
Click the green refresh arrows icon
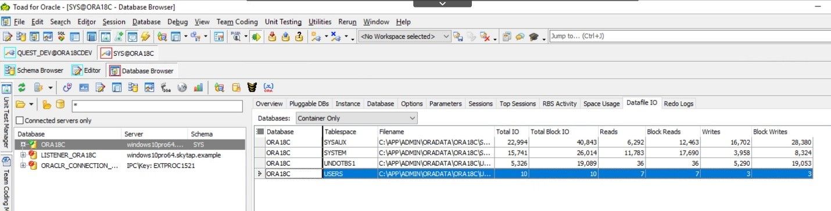(x=22, y=87)
